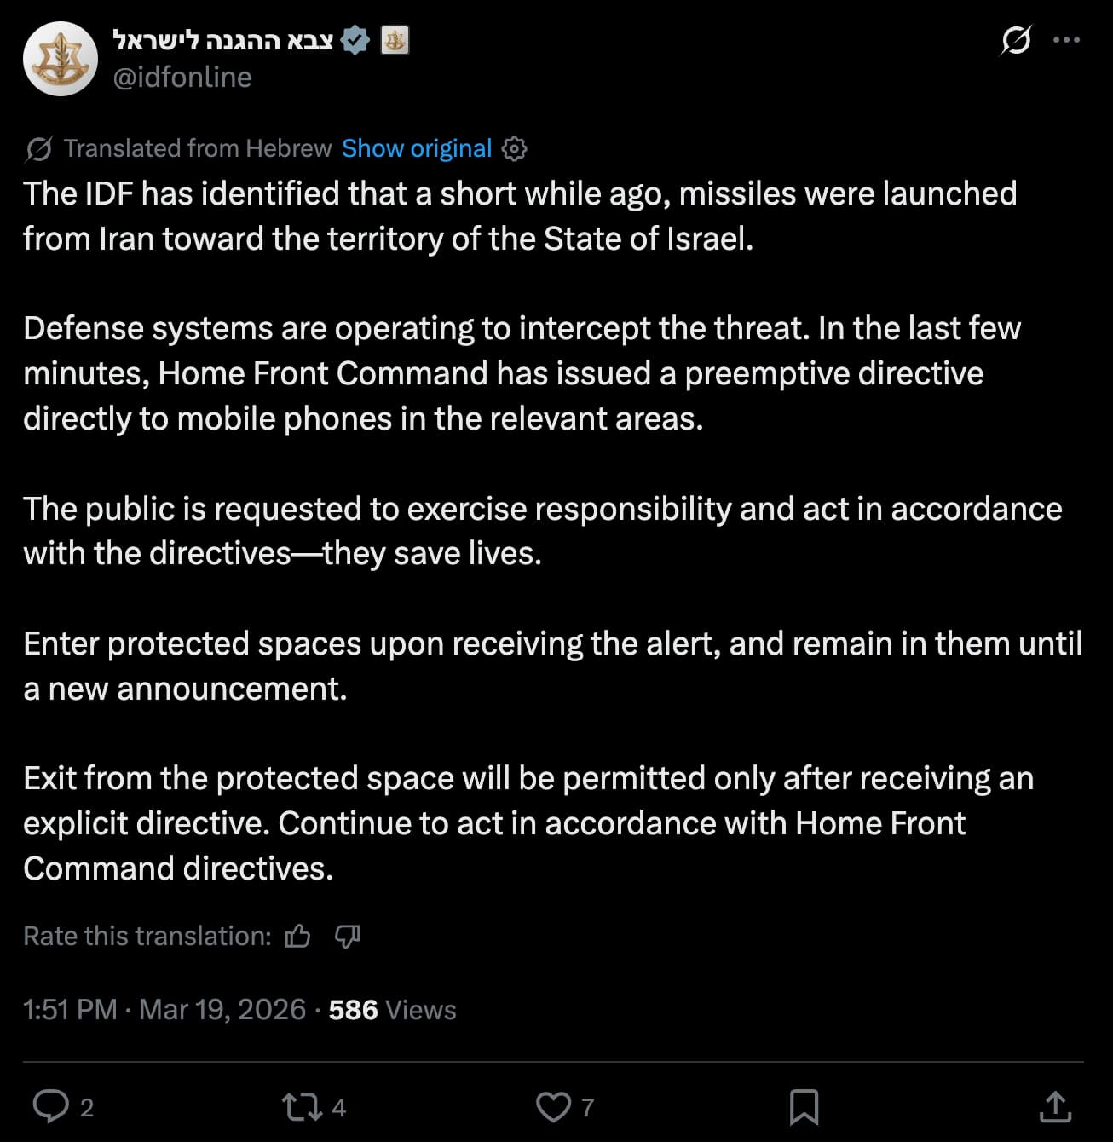This screenshot has width=1113, height=1142.
Task: Open the IDF profile avatar
Action: (60, 58)
